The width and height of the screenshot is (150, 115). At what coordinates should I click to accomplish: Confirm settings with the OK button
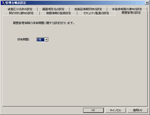point(93,110)
